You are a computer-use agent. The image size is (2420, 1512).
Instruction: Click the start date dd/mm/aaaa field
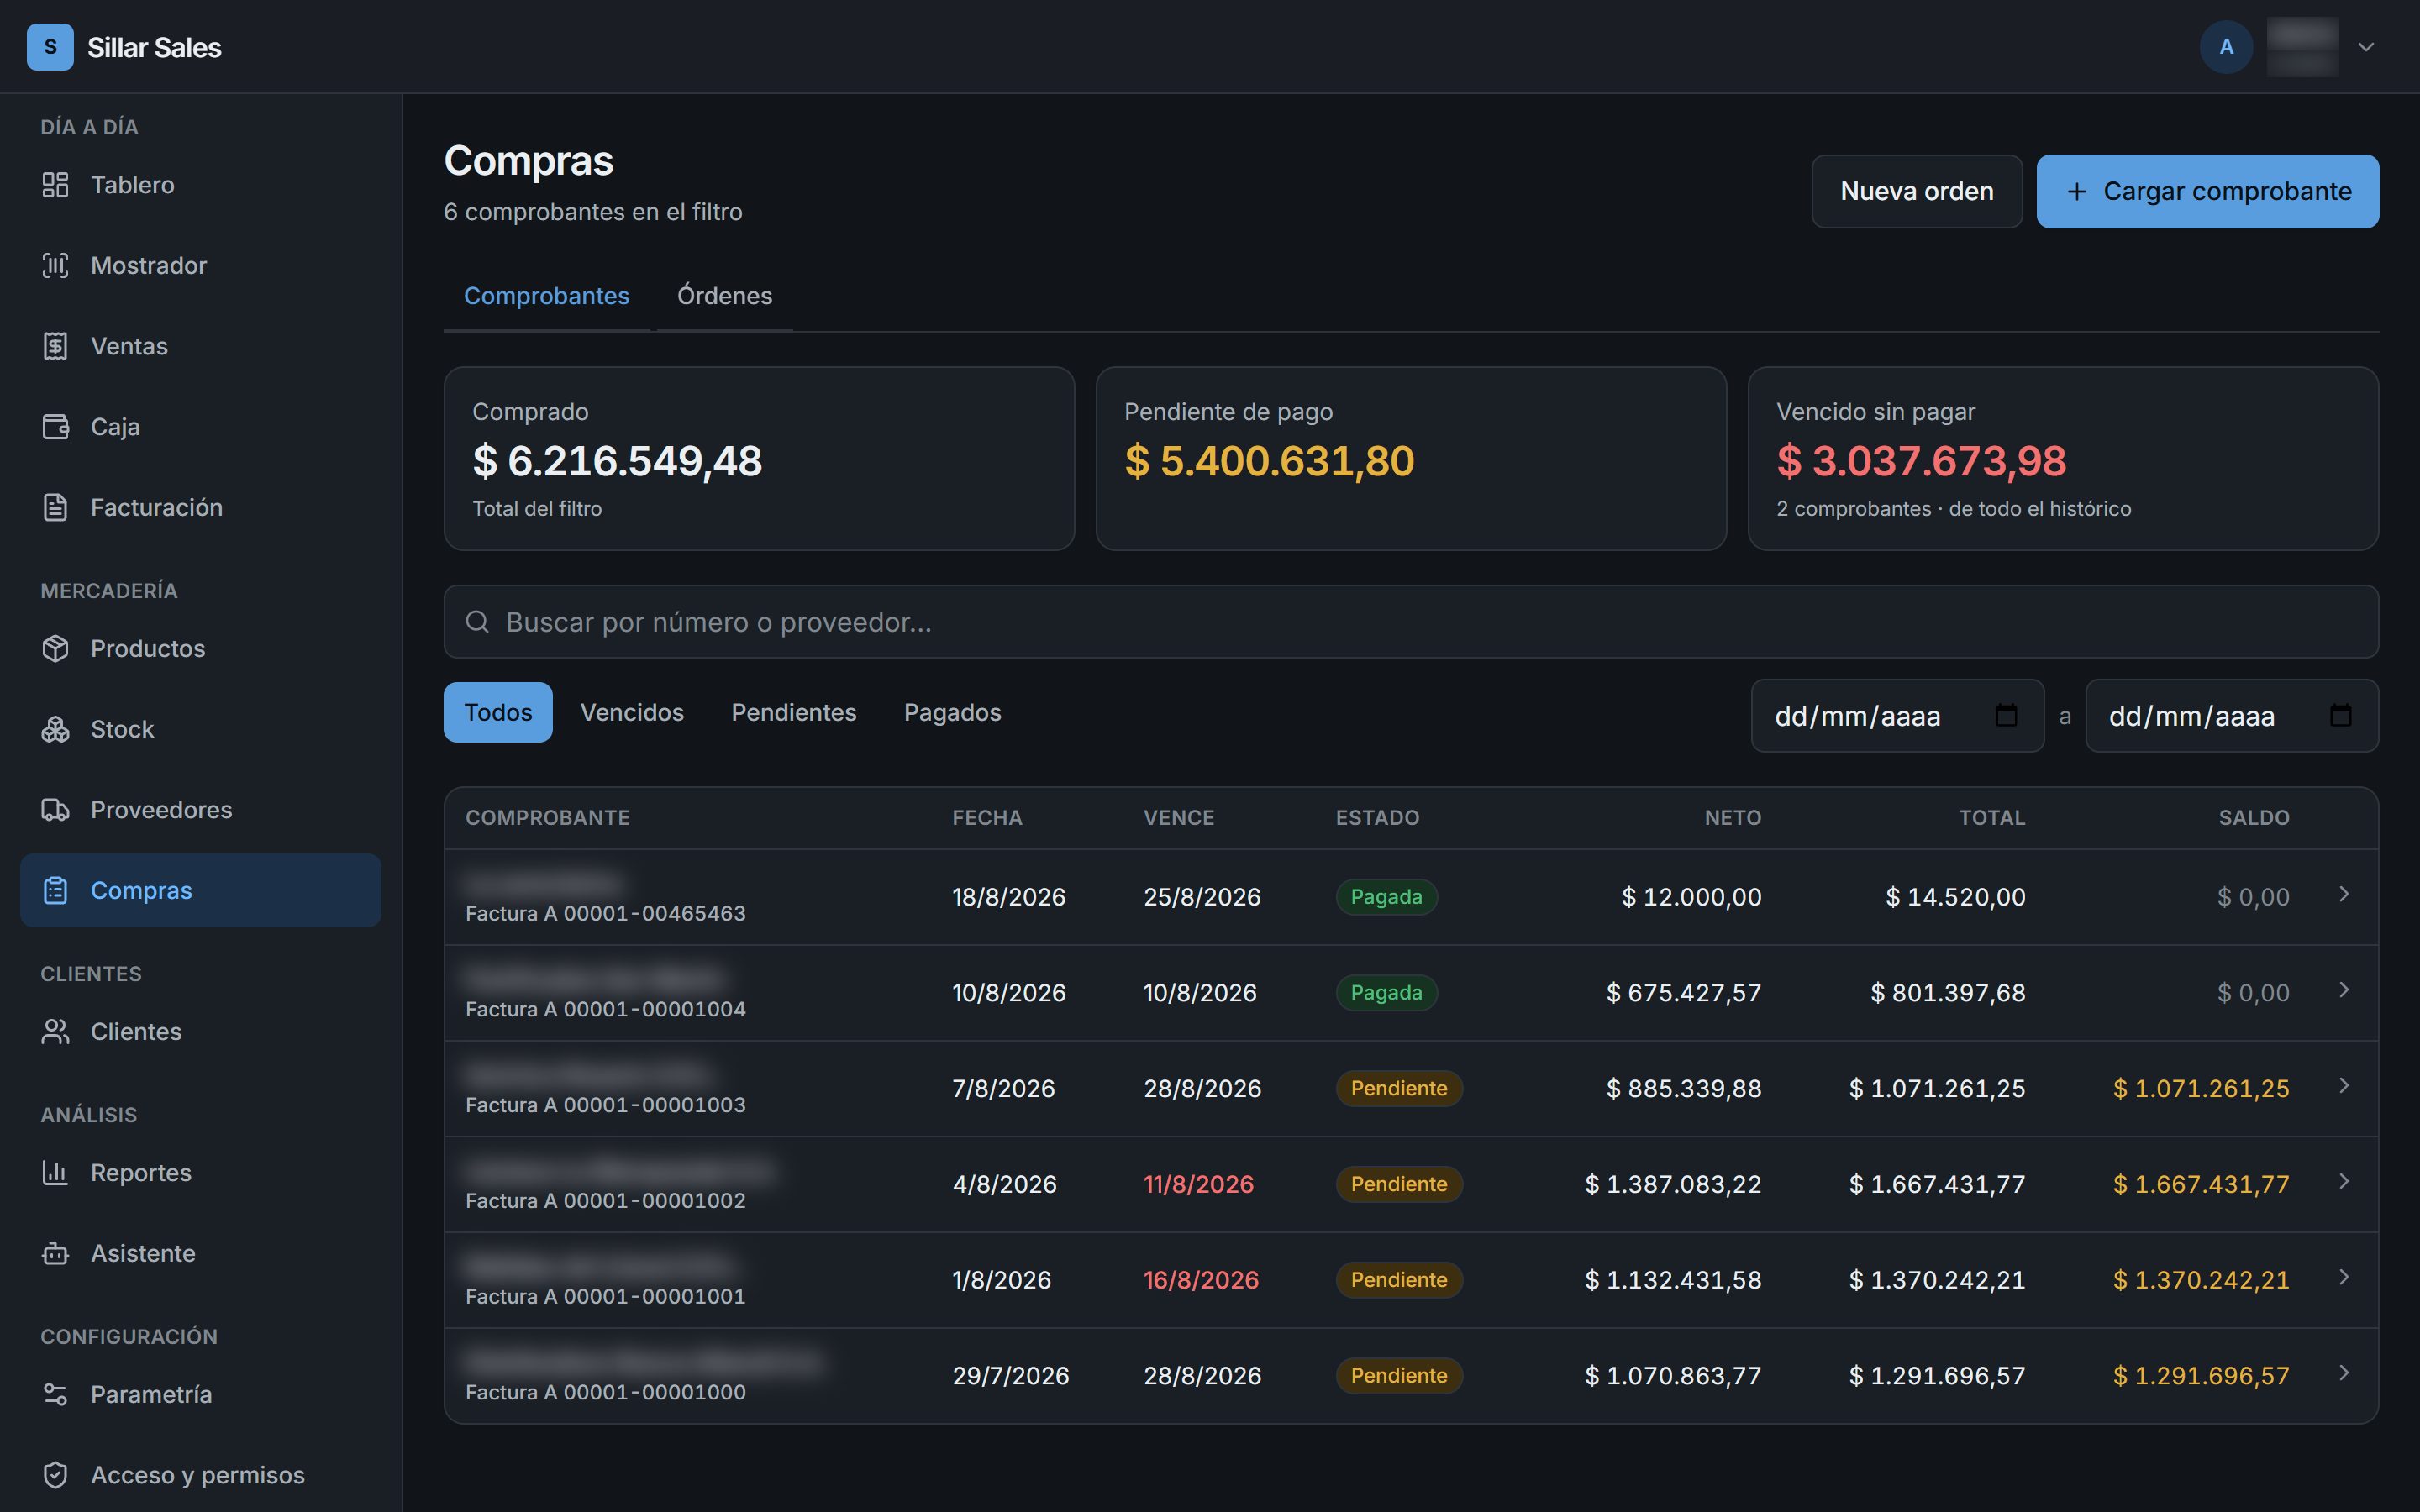point(1897,716)
